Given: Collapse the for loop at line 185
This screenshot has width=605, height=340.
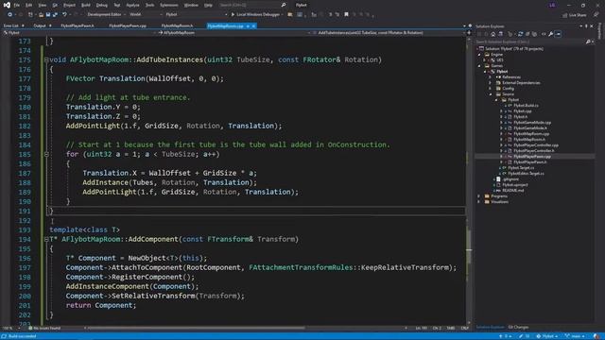Looking at the screenshot, I should pos(46,154).
